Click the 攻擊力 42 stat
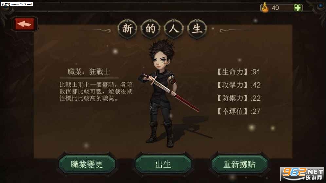The width and height of the screenshot is (326, 183). click(239, 85)
